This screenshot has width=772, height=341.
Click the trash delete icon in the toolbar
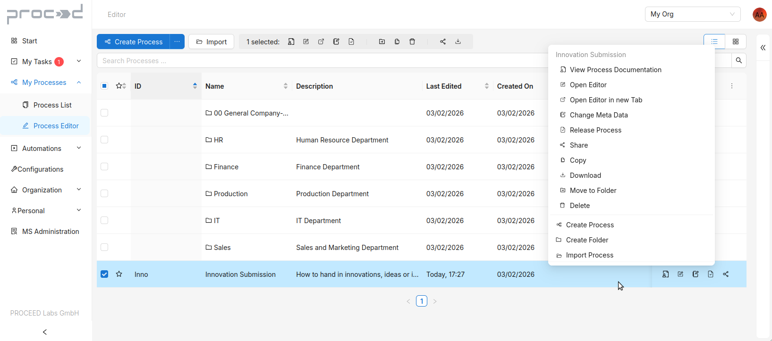pos(412,42)
